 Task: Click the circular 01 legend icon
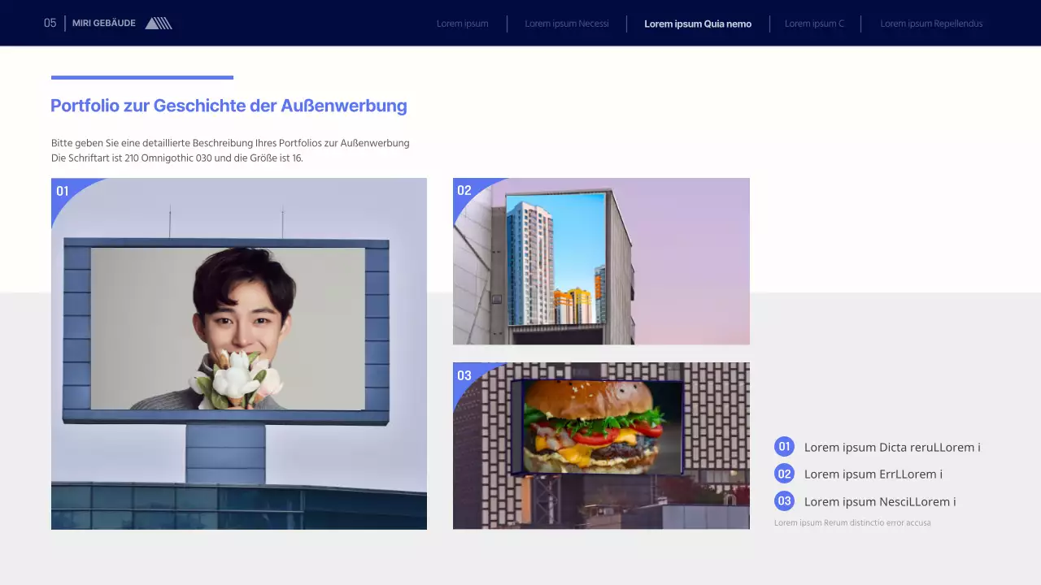click(784, 447)
